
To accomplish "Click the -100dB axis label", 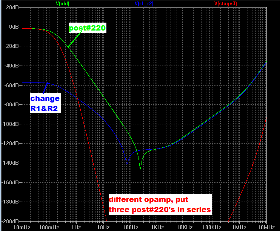I will pyautogui.click(x=10, y=124).
